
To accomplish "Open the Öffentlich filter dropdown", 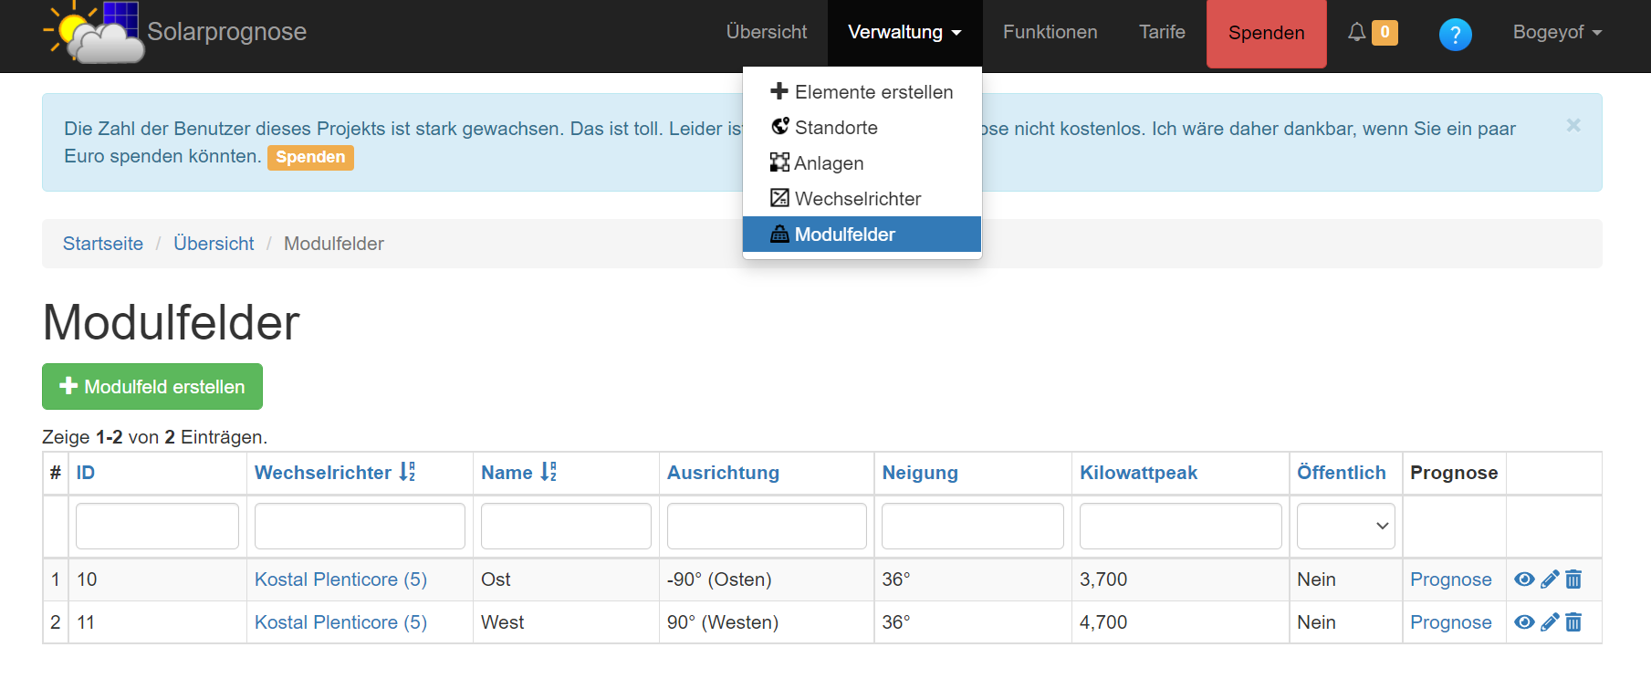I will pos(1345,527).
